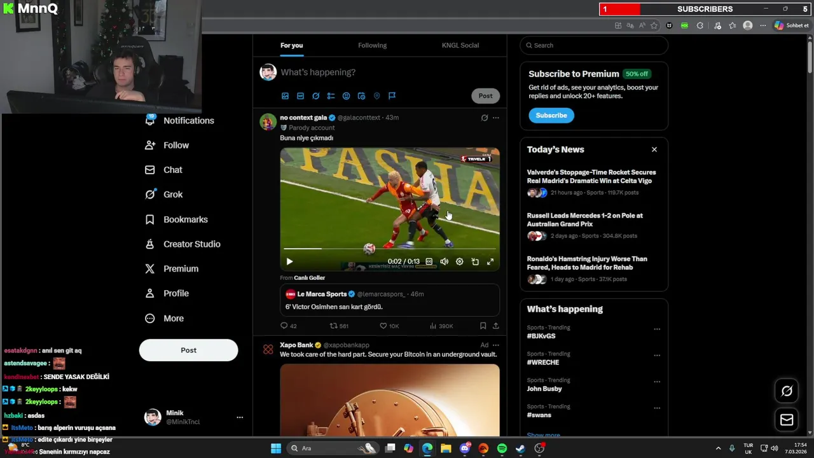Open the Windows Start menu
The width and height of the screenshot is (814, 458).
(x=276, y=448)
